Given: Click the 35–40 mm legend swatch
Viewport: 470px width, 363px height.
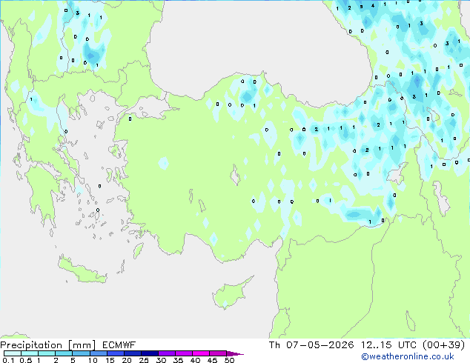Looking at the screenshot, I should (x=184, y=353).
